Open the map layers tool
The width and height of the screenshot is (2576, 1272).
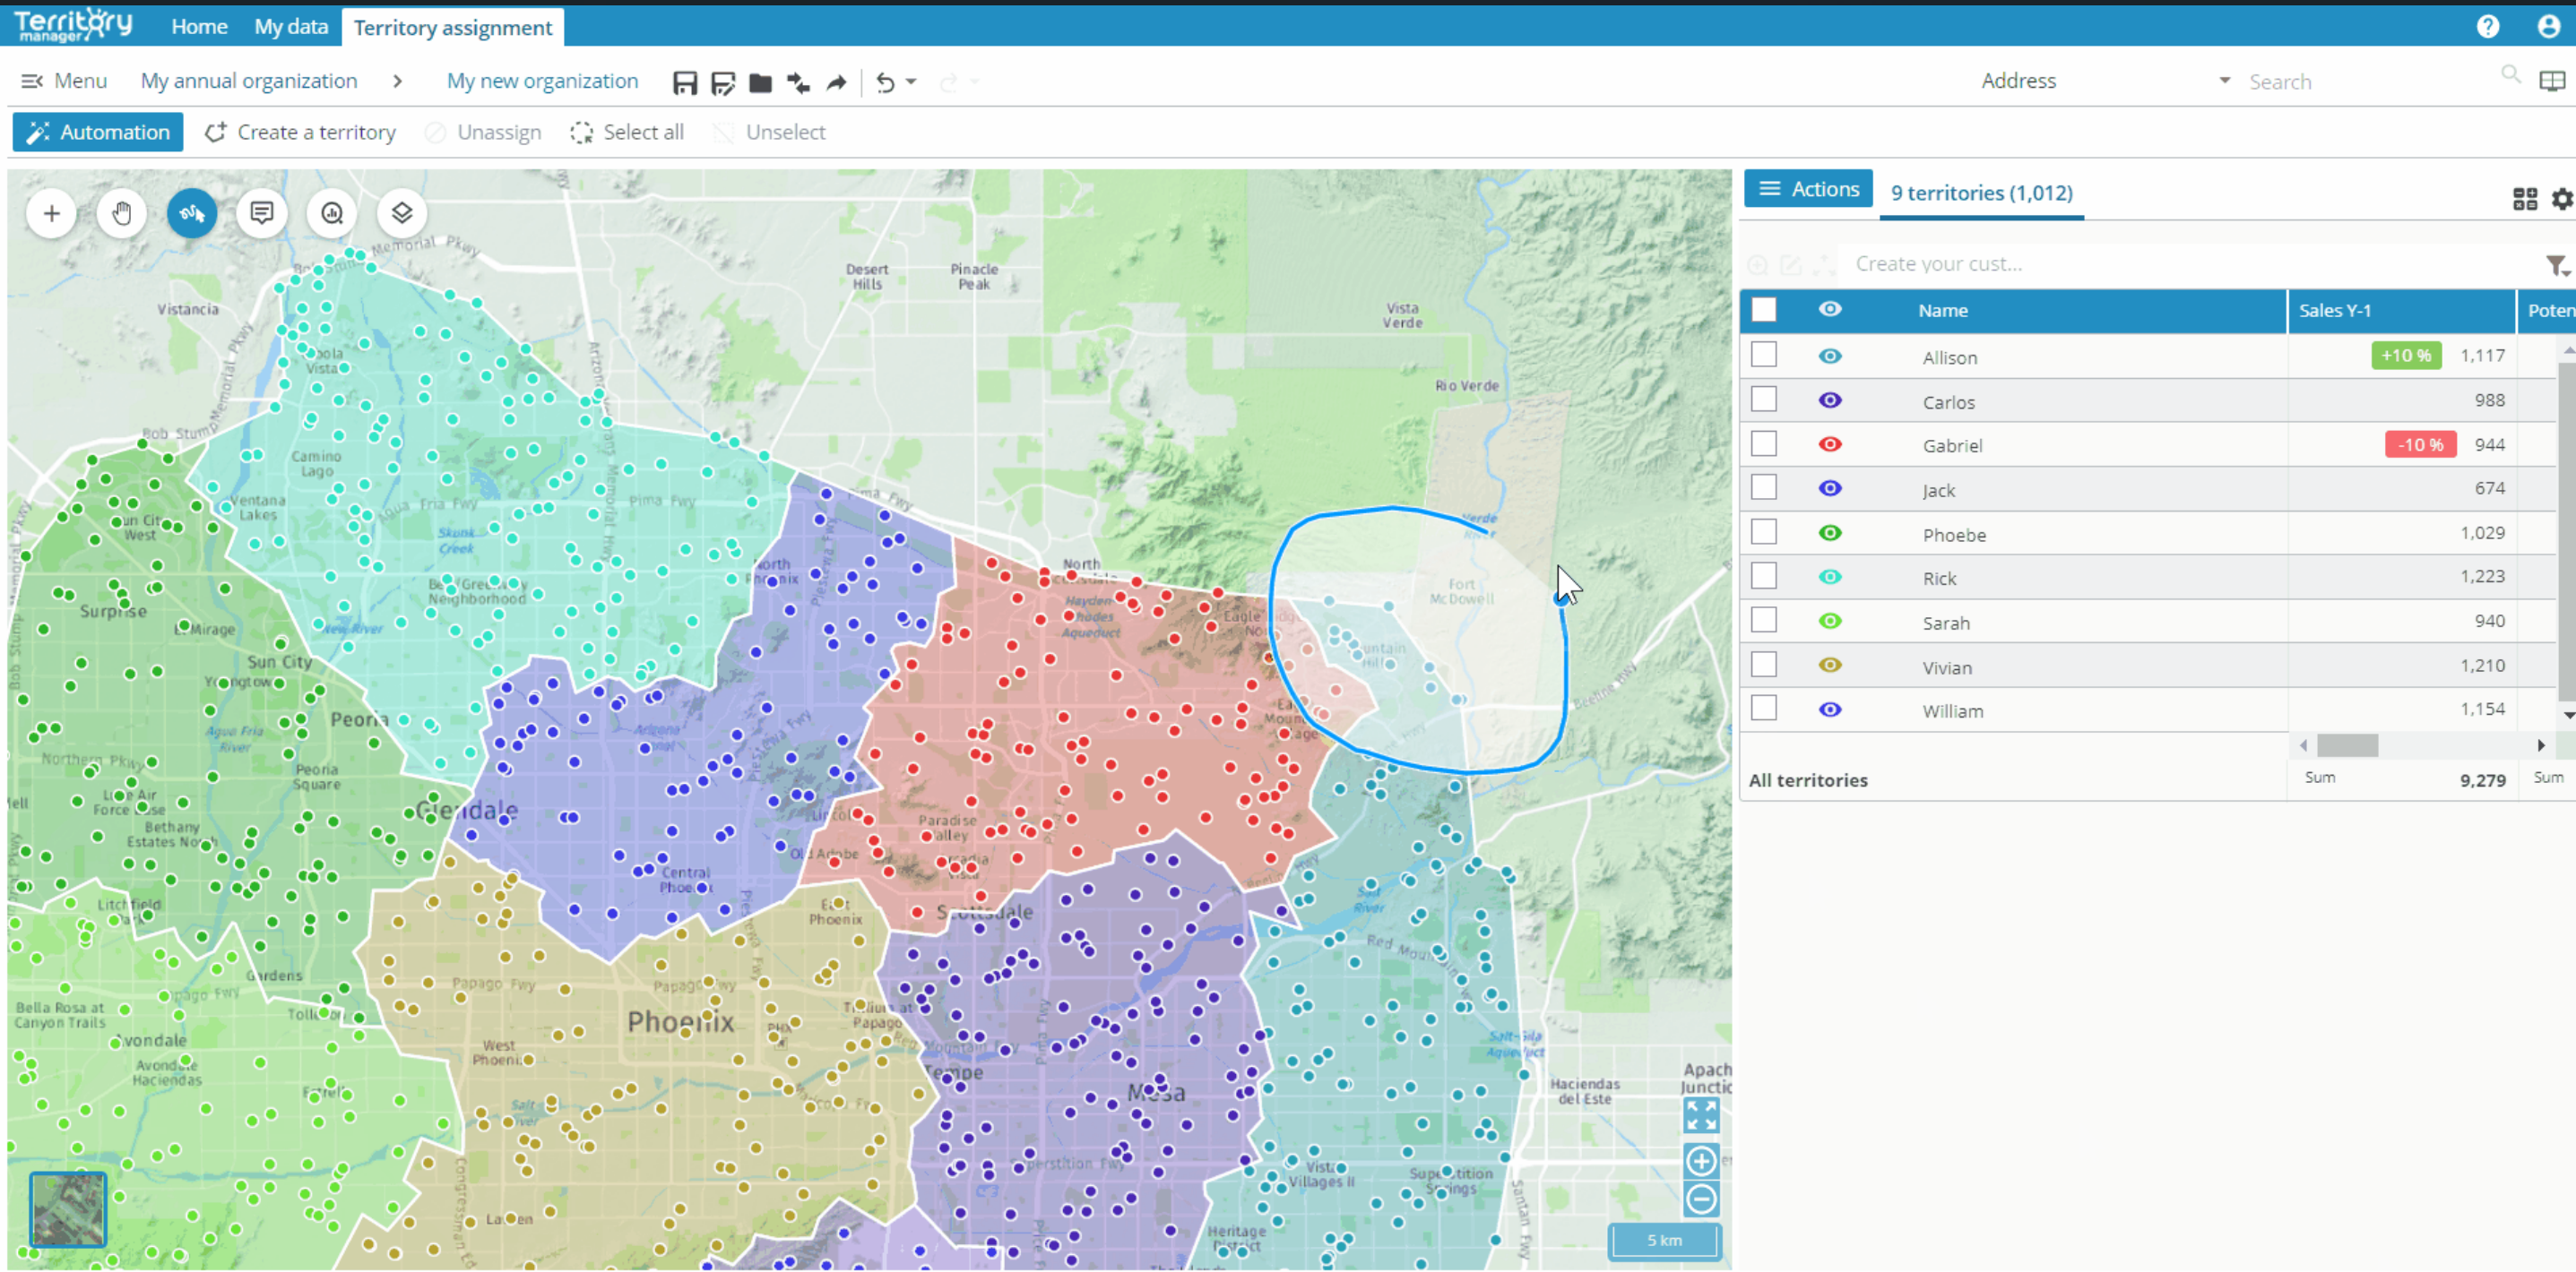pos(401,213)
